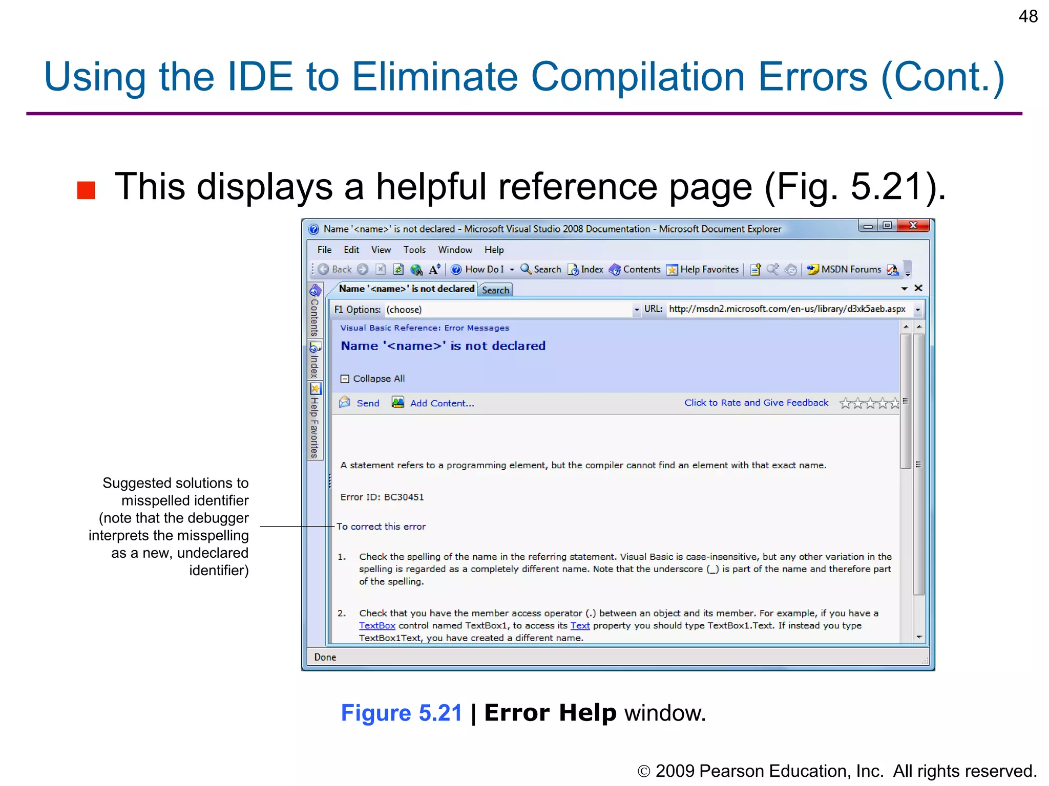The height and width of the screenshot is (786, 1049).
Task: Open the Tools menu
Action: click(x=414, y=250)
